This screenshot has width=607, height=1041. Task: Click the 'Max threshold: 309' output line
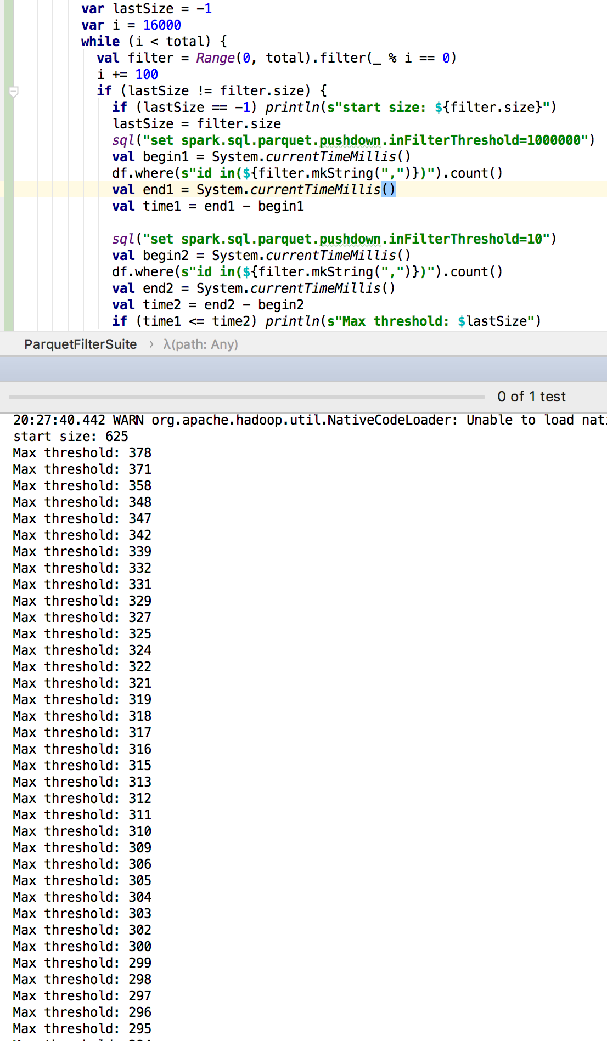[82, 848]
